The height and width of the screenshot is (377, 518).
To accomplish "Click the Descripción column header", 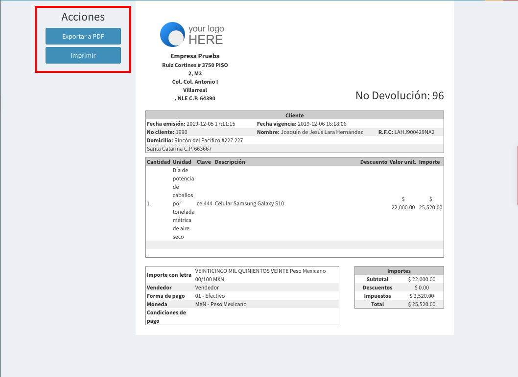I will (230, 162).
